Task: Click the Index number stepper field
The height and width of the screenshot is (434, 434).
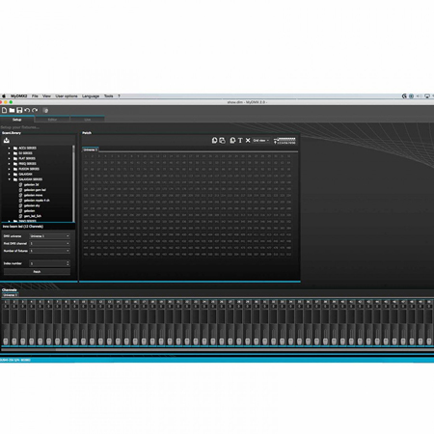Action: 50,263
